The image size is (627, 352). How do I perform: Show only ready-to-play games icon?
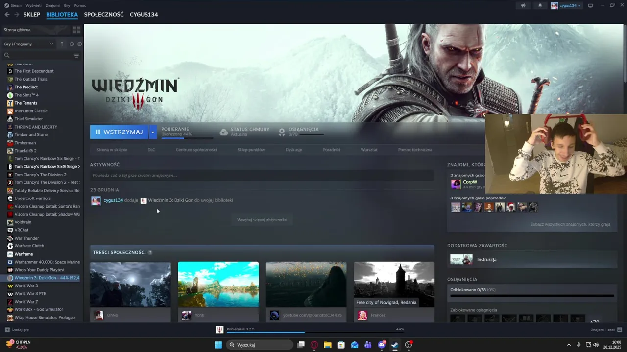click(79, 44)
